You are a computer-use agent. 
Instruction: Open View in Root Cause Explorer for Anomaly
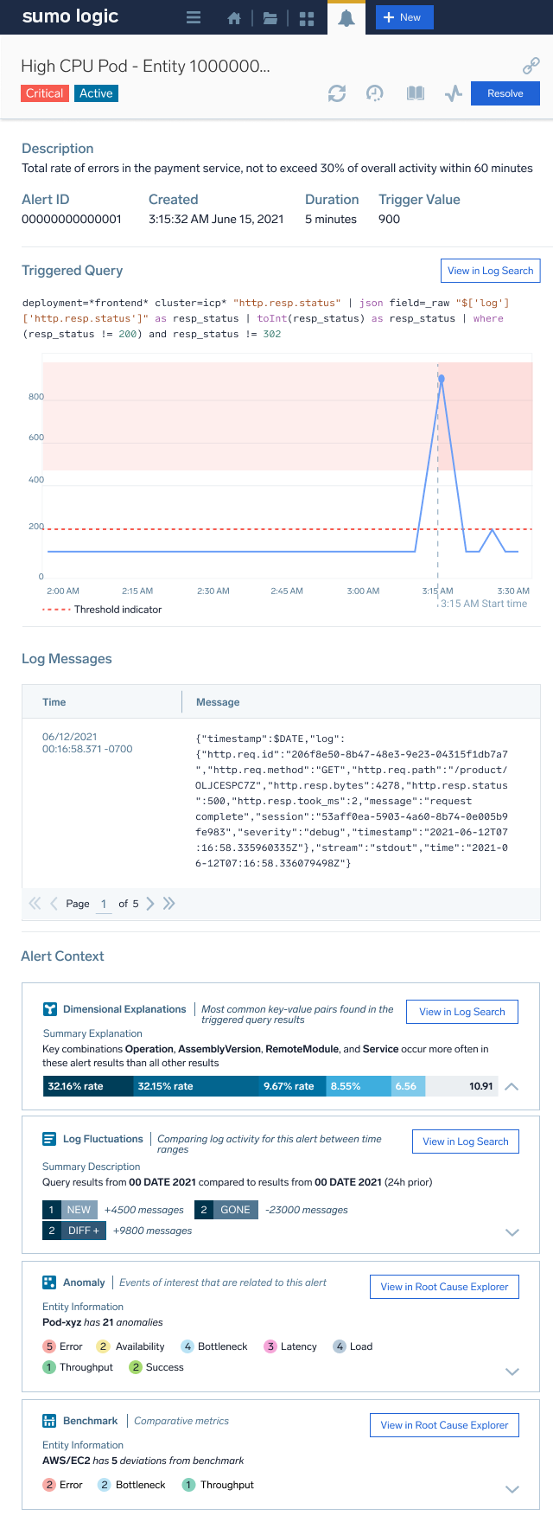tap(444, 1286)
